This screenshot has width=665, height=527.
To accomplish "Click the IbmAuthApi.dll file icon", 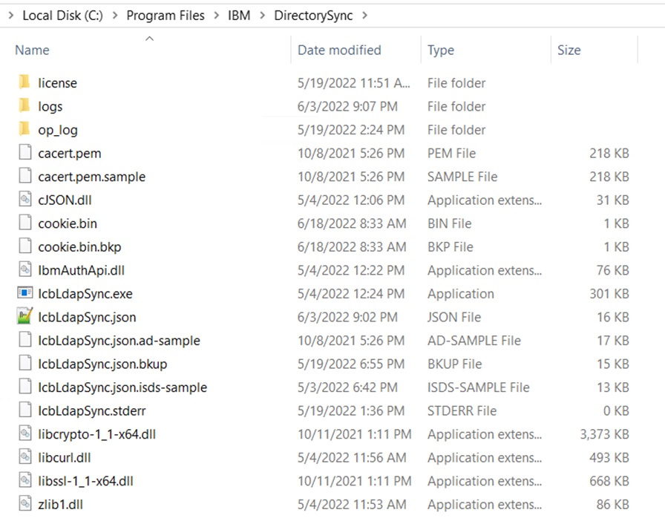I will point(25,269).
